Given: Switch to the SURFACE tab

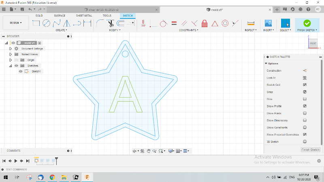Looking at the screenshot, I should coord(60,16).
